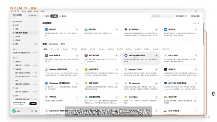This screenshot has width=217, height=122.
Task: Toggle the sidebar panel icon in title bar
Action: click(x=12, y=11)
